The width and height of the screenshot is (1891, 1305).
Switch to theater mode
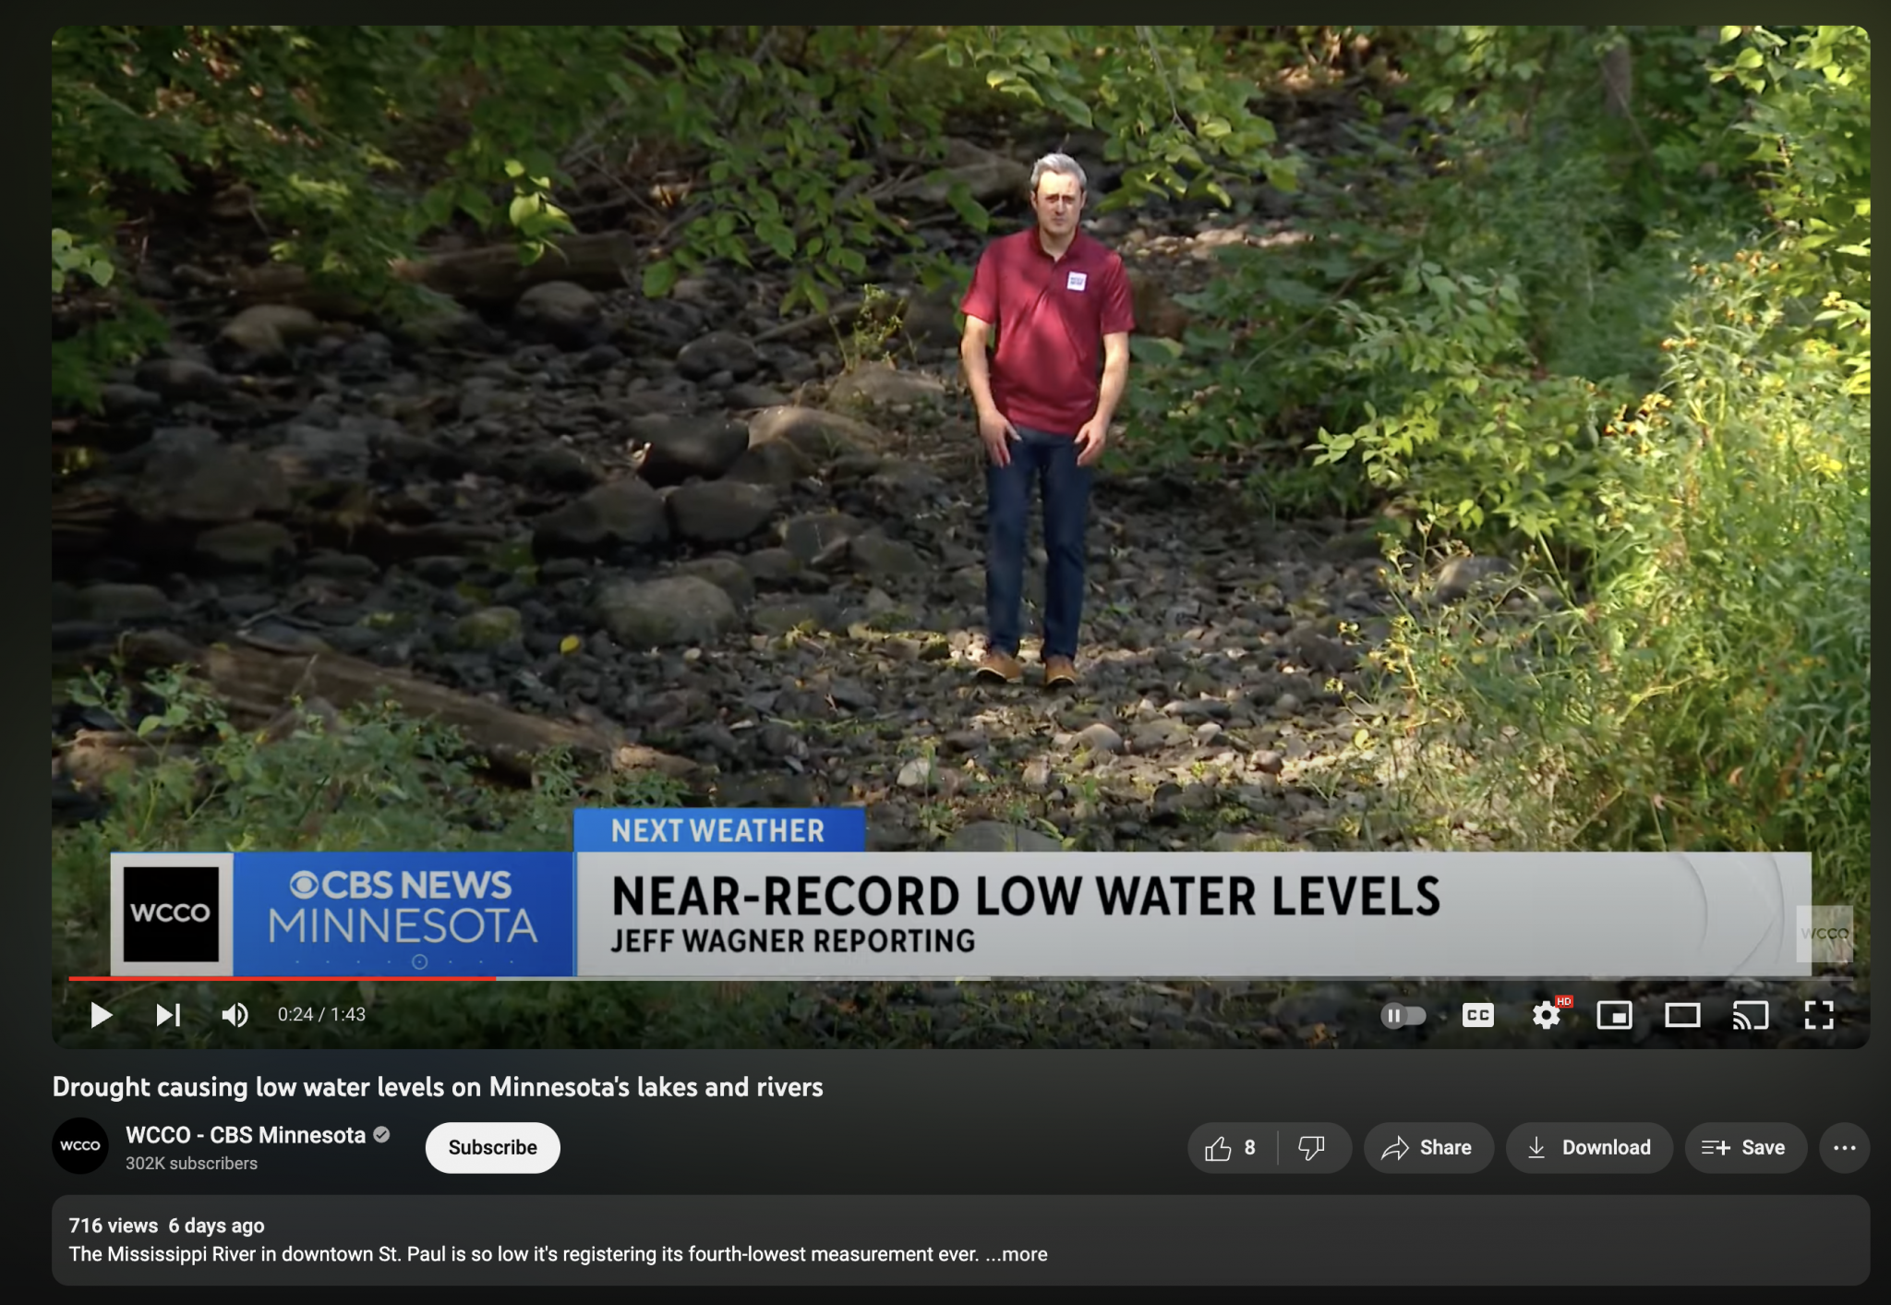click(x=1682, y=1015)
